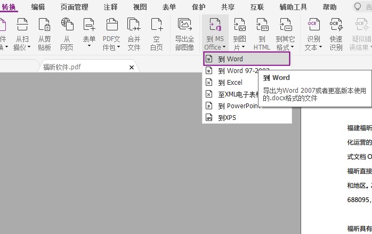Open the 保护 tab
Image resolution: width=372 pixels, height=234 pixels.
point(199,7)
